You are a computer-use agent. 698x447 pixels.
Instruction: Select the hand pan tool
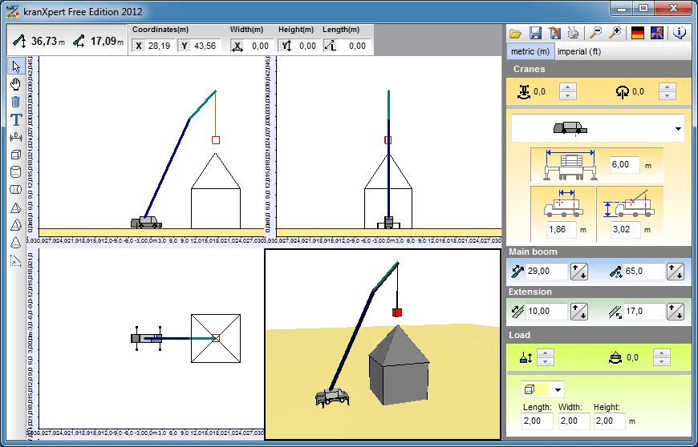point(15,84)
